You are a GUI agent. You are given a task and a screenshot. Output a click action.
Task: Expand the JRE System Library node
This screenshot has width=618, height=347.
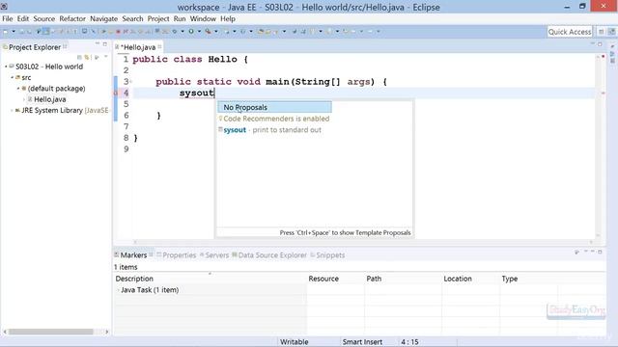coord(12,111)
